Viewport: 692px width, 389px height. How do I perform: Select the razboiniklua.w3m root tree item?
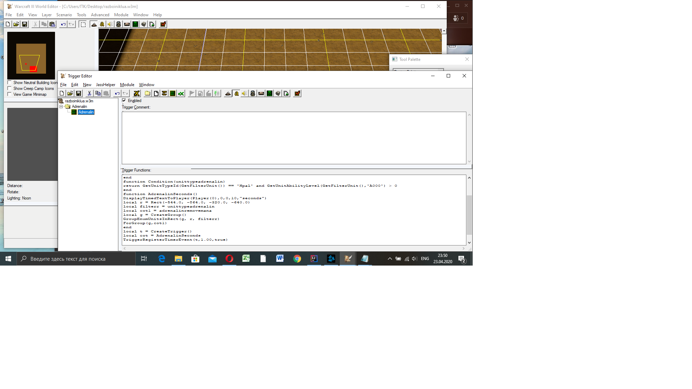pos(79,101)
